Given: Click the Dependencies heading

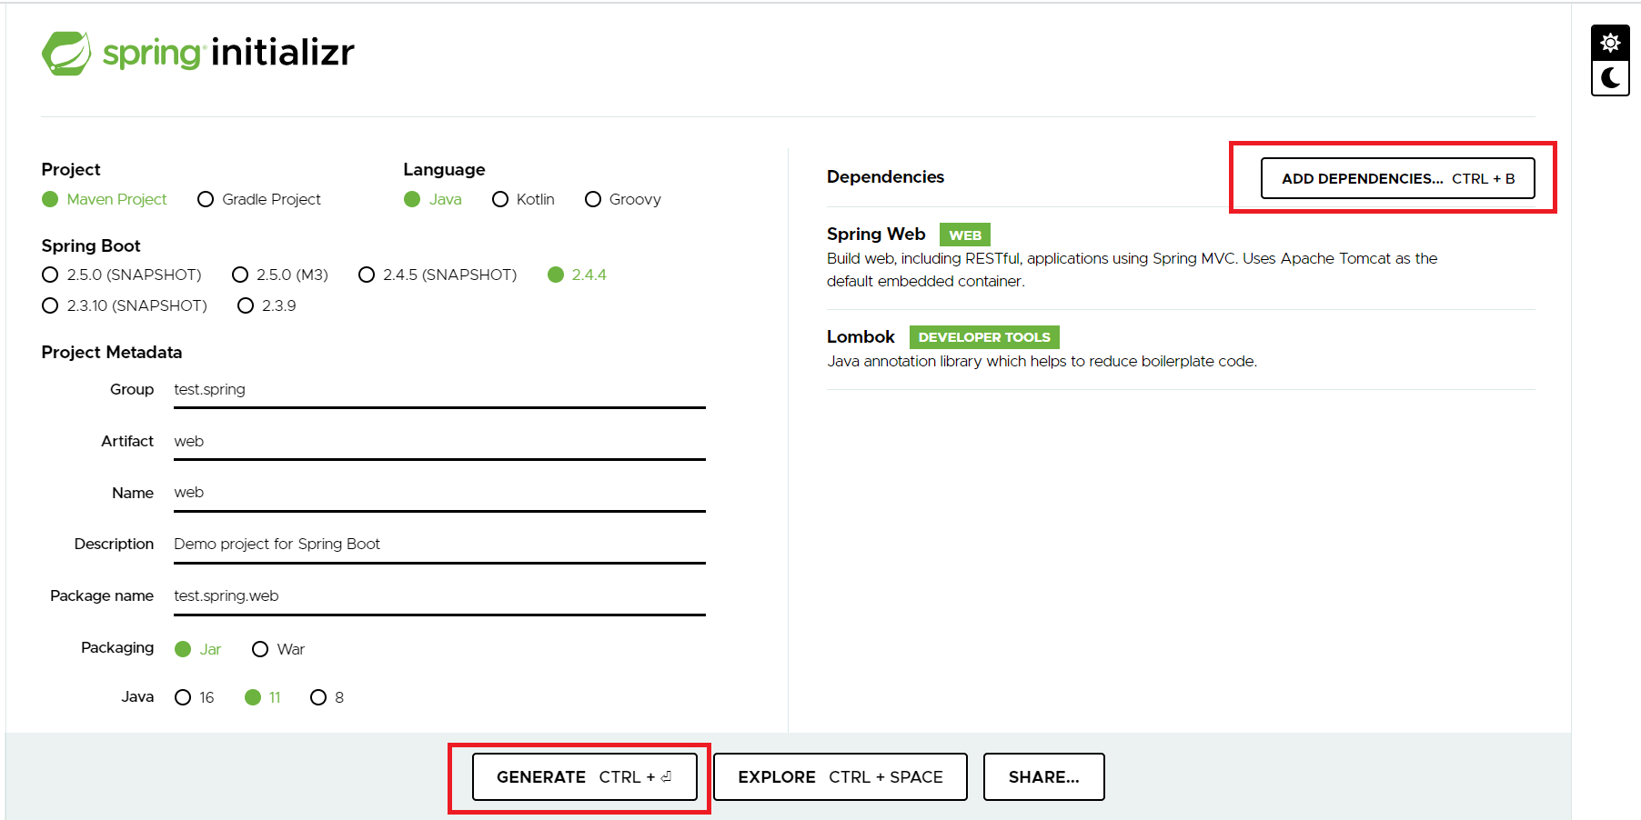Looking at the screenshot, I should (x=885, y=177).
